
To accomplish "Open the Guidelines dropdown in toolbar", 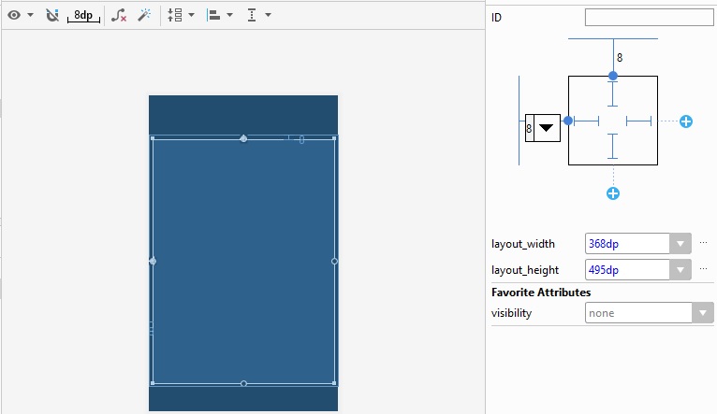I will 258,15.
